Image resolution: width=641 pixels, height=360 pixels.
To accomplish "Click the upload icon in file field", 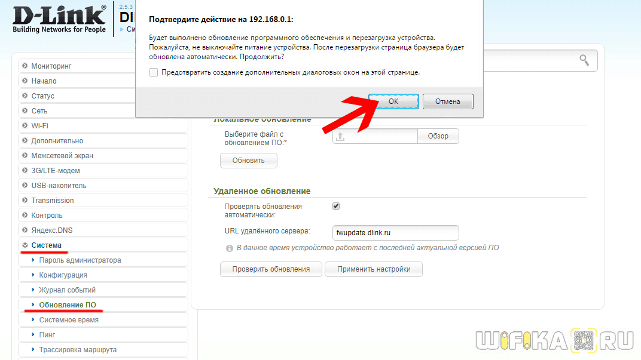I will click(x=340, y=136).
